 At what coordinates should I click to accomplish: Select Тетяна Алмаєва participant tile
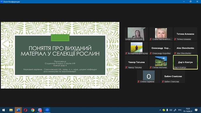pyautogui.click(x=185, y=34)
